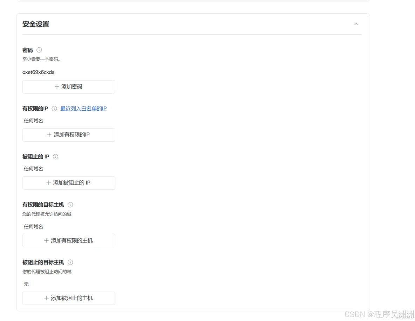415x321 pixels.
Task: Click 添加被阻止的 IP button
Action: point(69,183)
